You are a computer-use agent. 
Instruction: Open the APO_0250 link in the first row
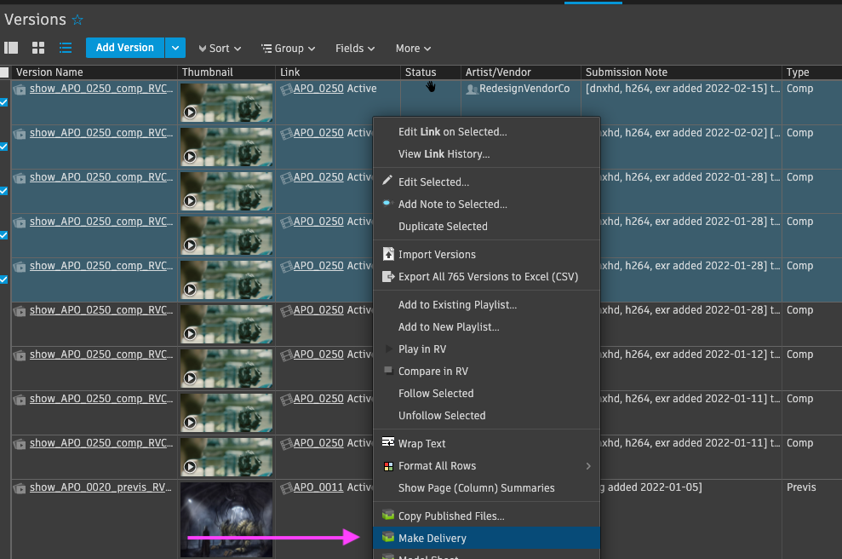[x=318, y=89]
